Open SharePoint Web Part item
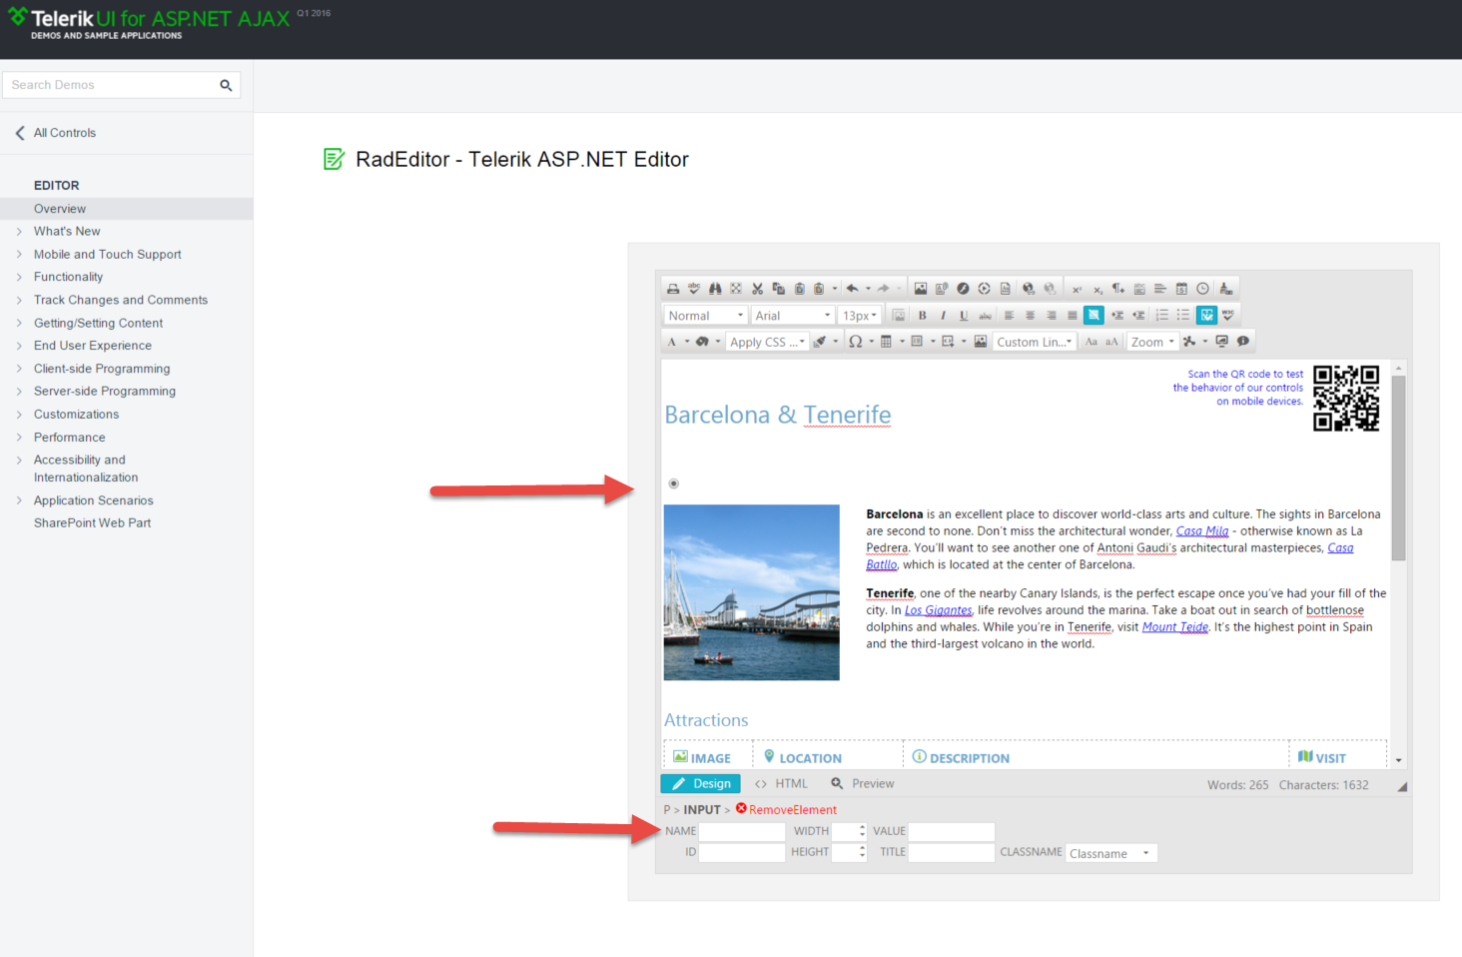This screenshot has width=1462, height=957. coord(92,522)
